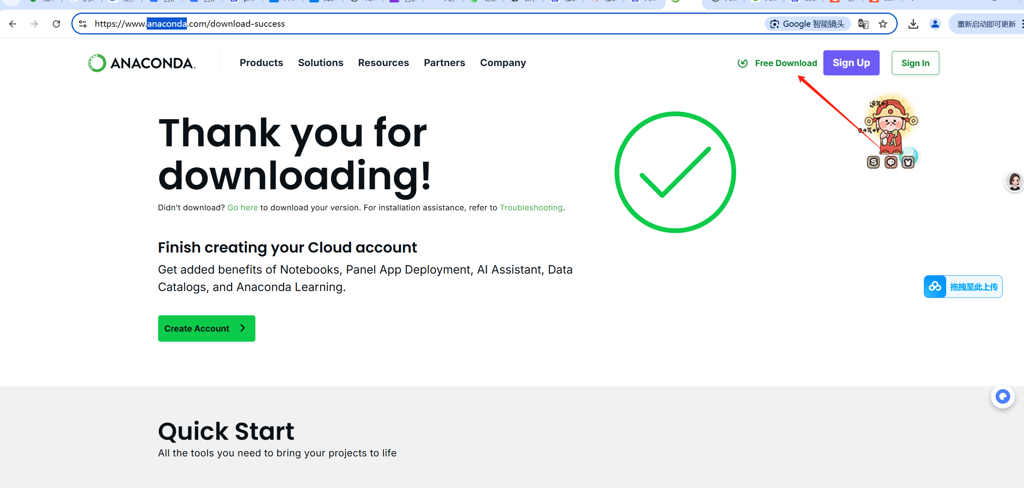Click the Baidu cloud drag-upload widget
The height and width of the screenshot is (488, 1024).
[x=963, y=287]
